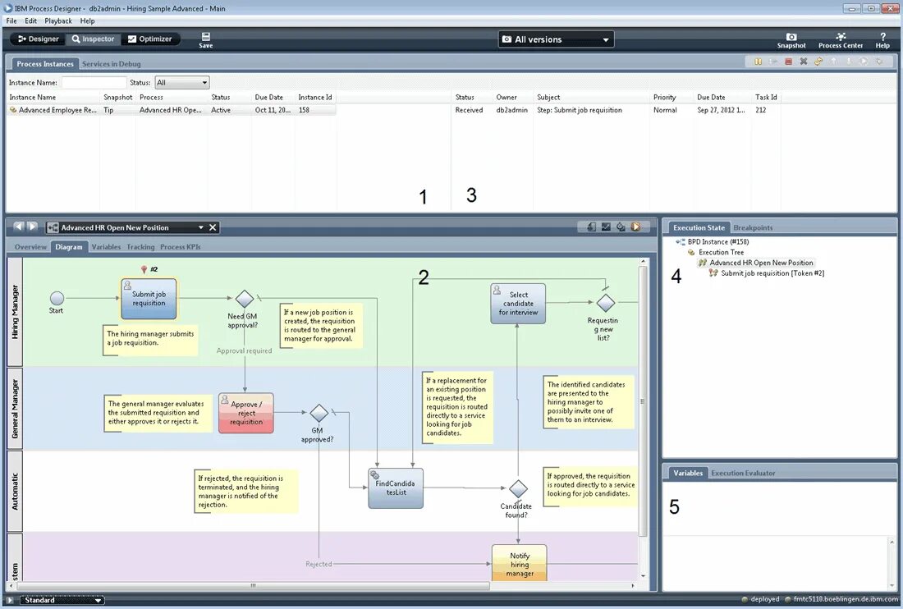This screenshot has height=609, width=903.
Task: Click the task subject Step: Submit job requisition
Action: (580, 110)
